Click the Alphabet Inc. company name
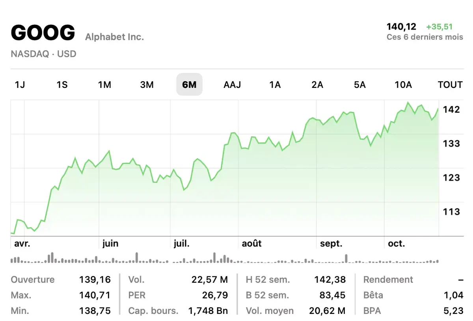 click(x=114, y=37)
